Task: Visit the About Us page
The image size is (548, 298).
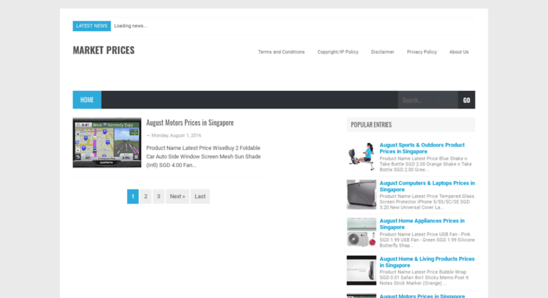Action: click(x=459, y=52)
